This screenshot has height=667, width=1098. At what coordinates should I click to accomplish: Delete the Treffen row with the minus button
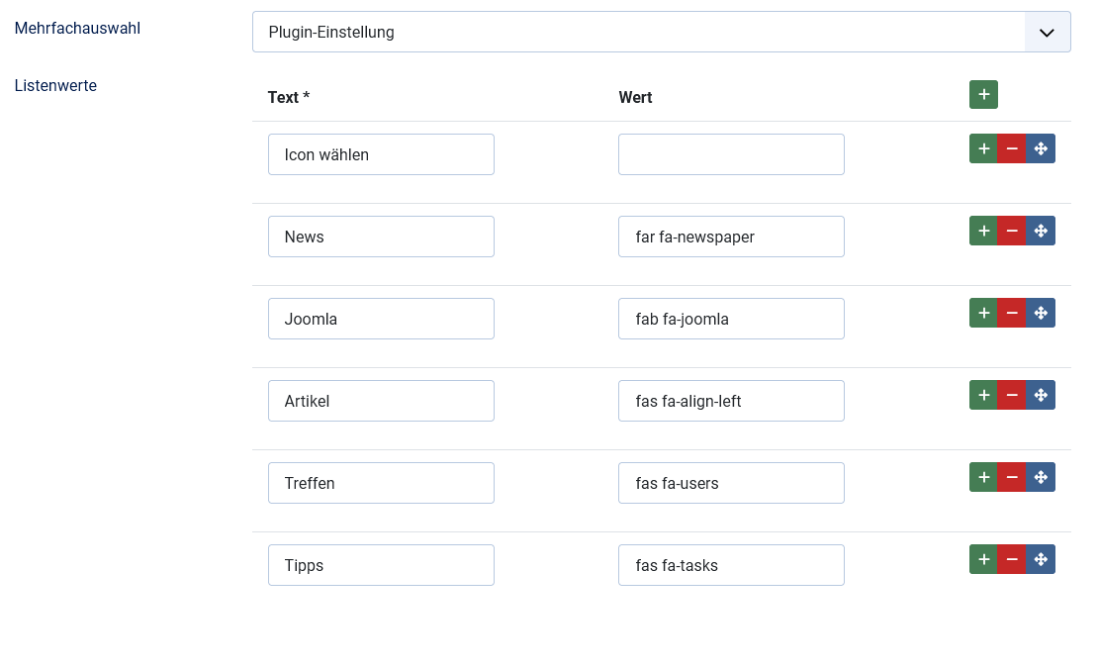pos(1011,477)
